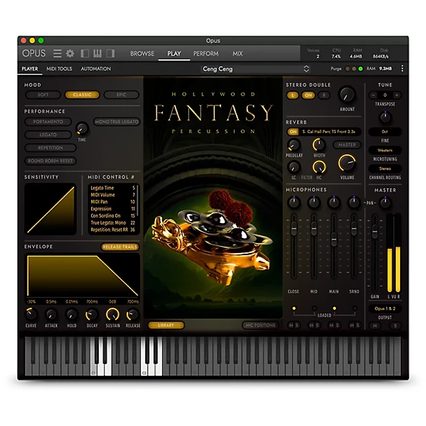Click the envelope Decay knob

tap(92, 315)
